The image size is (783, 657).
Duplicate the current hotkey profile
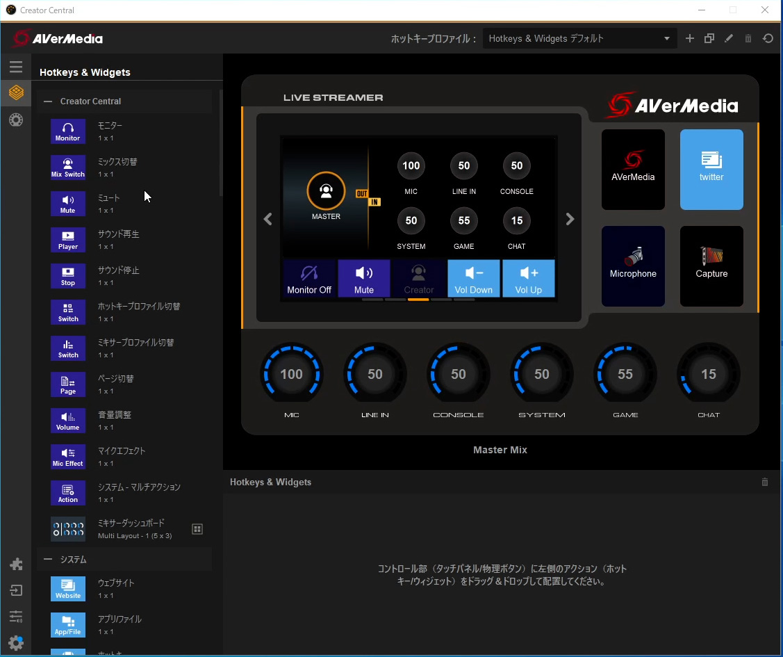pyautogui.click(x=709, y=38)
